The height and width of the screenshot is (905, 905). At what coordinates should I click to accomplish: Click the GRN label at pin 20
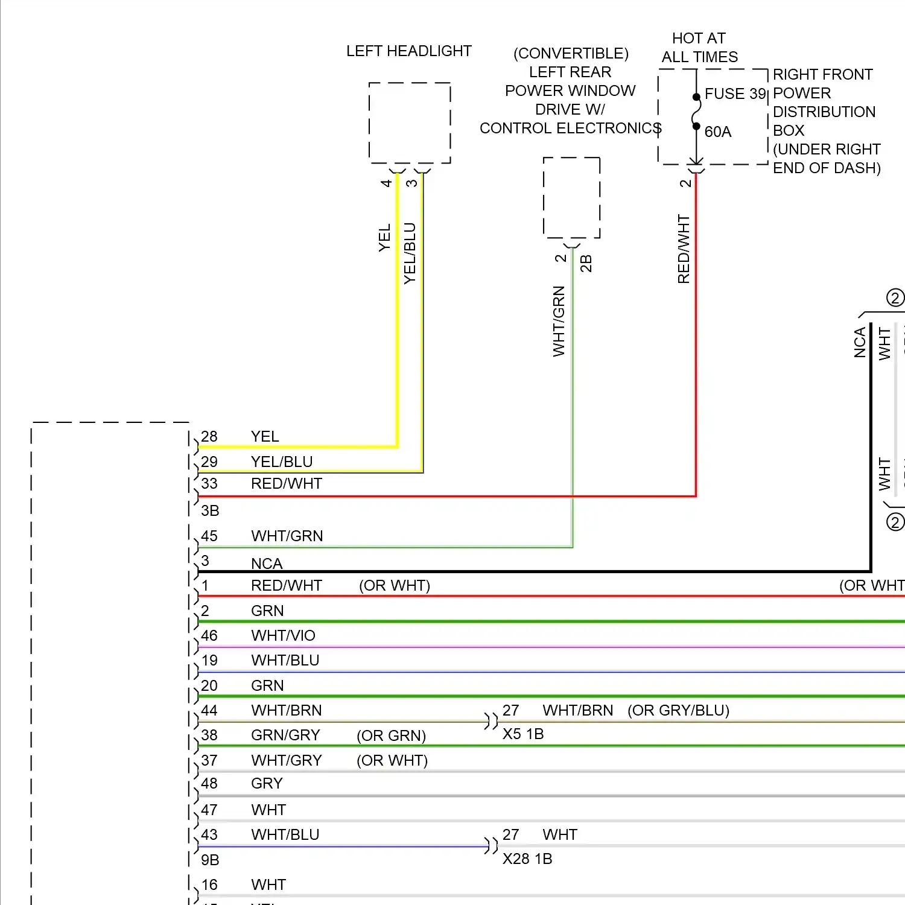tap(267, 685)
